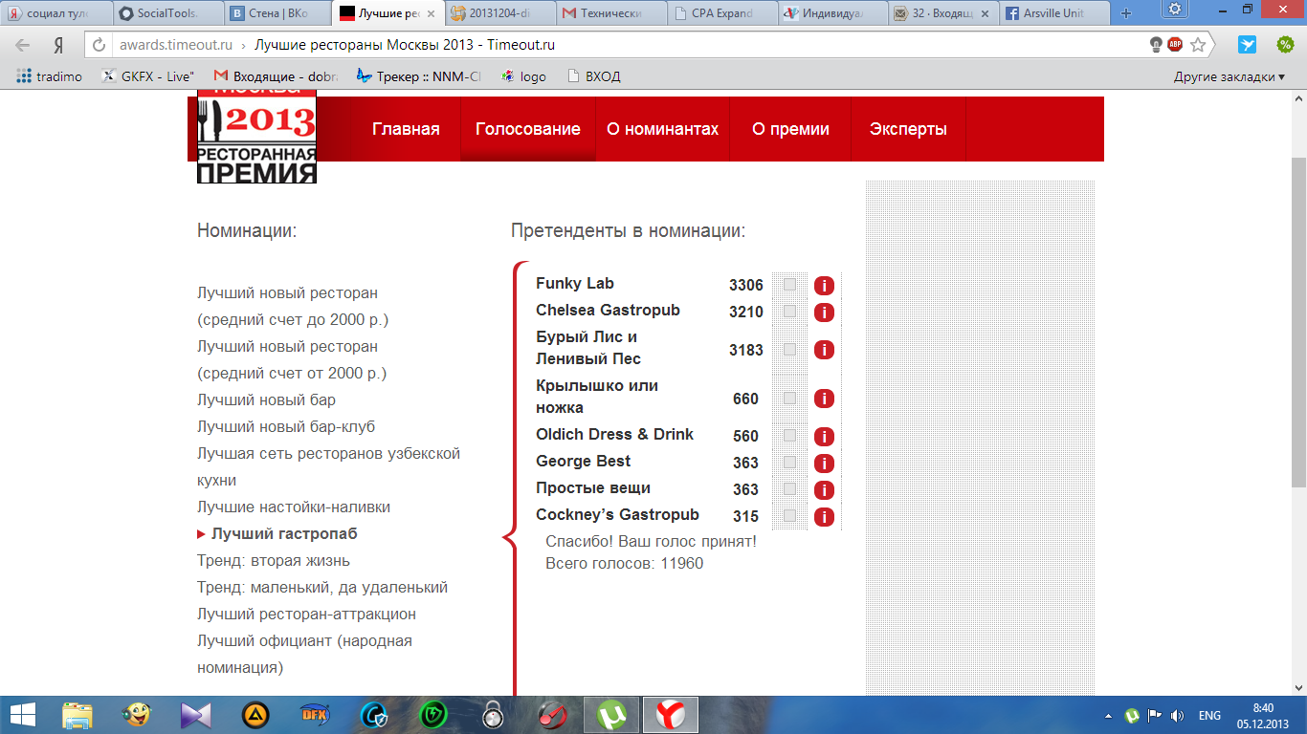Launch uTorrent from the taskbar
The height and width of the screenshot is (734, 1307).
(612, 714)
